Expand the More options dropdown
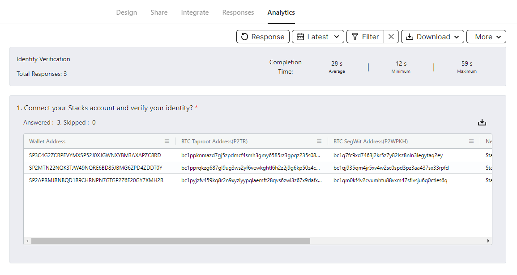The height and width of the screenshot is (275, 517). [486, 37]
